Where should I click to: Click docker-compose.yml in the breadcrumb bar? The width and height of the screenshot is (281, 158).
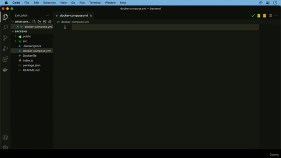(75, 22)
